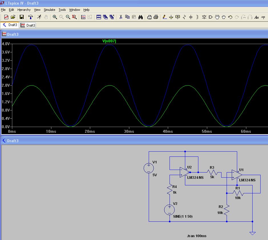Select the Resistor tool in toolbar
This screenshot has width=268, height=240.
[x=184, y=17]
